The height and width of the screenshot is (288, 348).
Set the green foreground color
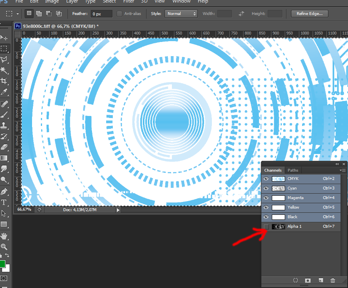[2, 263]
